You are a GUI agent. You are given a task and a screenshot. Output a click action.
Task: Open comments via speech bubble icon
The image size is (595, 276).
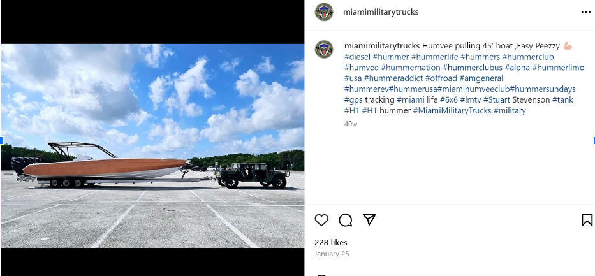click(345, 220)
